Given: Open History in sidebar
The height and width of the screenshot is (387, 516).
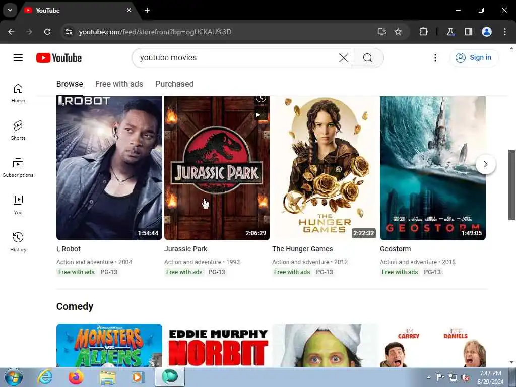Looking at the screenshot, I should click(18, 242).
